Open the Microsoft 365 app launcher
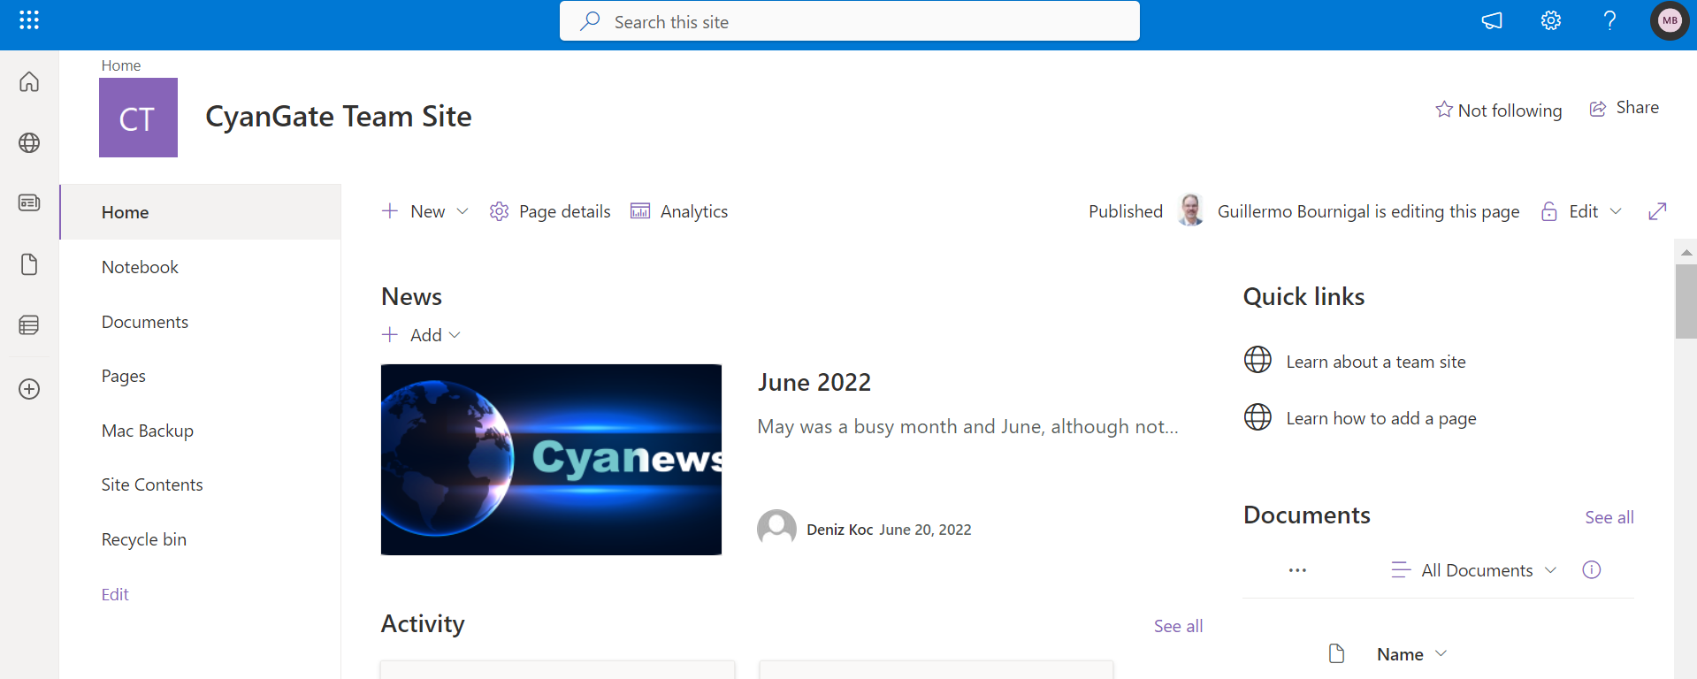This screenshot has height=679, width=1697. coord(29,20)
